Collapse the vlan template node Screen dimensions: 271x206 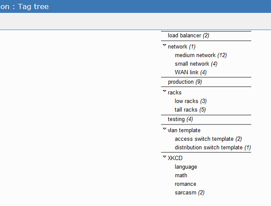click(164, 129)
